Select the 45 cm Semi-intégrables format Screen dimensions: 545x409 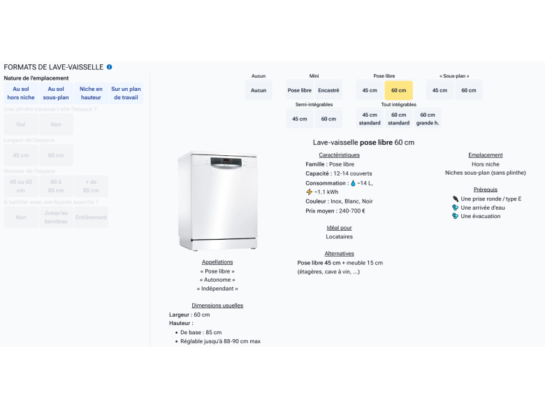click(x=300, y=119)
